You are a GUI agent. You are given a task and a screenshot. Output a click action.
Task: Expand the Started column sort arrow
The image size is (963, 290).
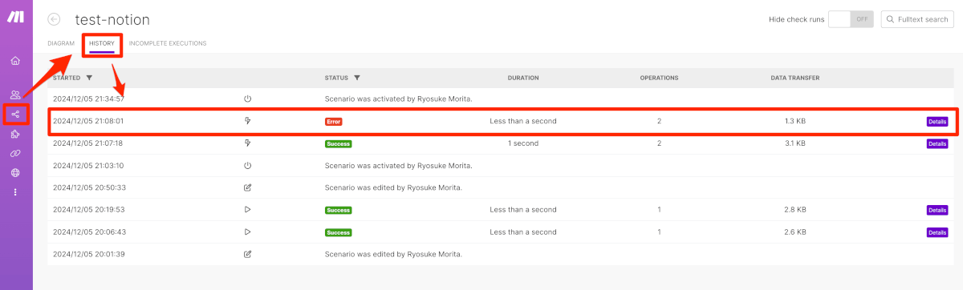point(89,78)
